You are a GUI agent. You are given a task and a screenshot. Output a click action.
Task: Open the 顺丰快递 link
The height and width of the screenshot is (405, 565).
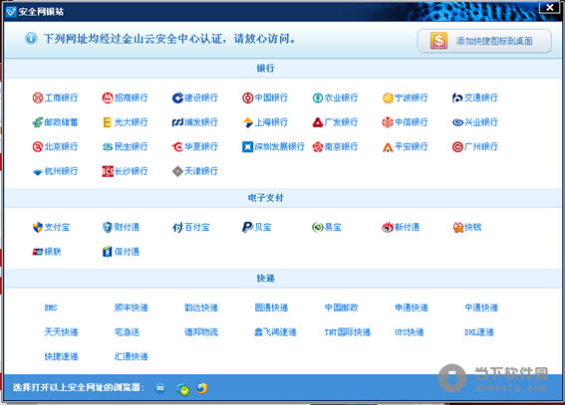(132, 307)
